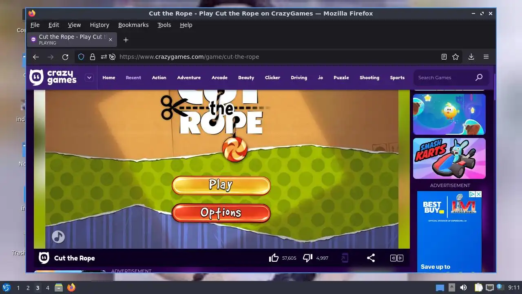Close the Cut the Rope tab
Screen dimensions: 522x294
click(x=110, y=40)
